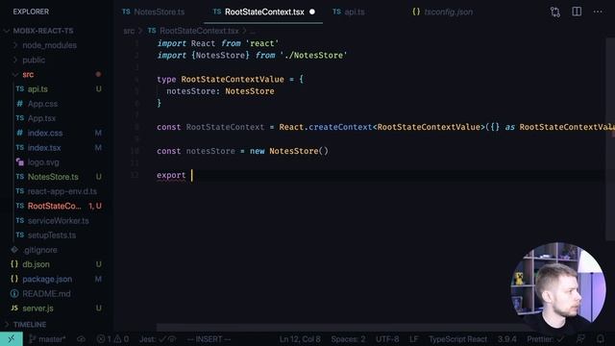Click the unsaved dot on RootStateContext.tsx tab

coord(312,12)
